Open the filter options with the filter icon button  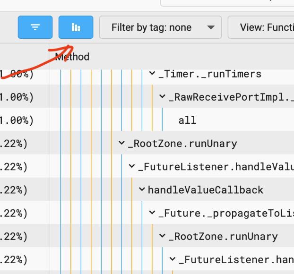pos(35,27)
